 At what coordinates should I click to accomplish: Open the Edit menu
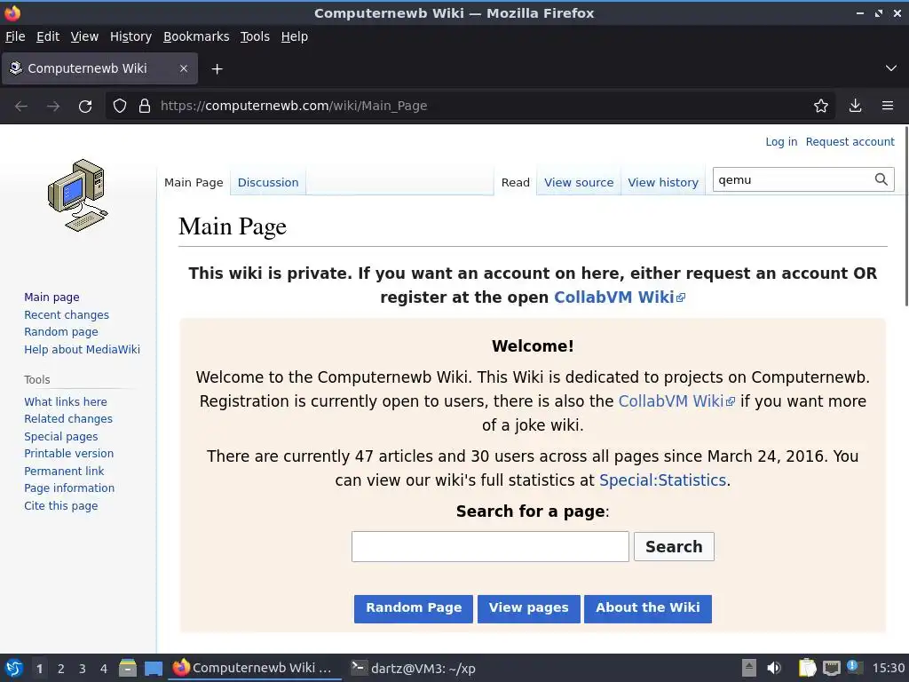pos(48,36)
